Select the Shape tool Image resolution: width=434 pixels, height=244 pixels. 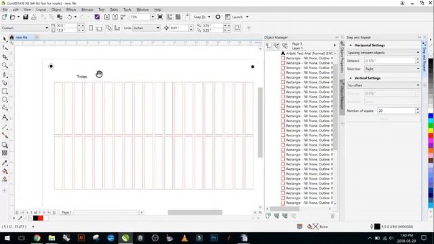point(5,48)
